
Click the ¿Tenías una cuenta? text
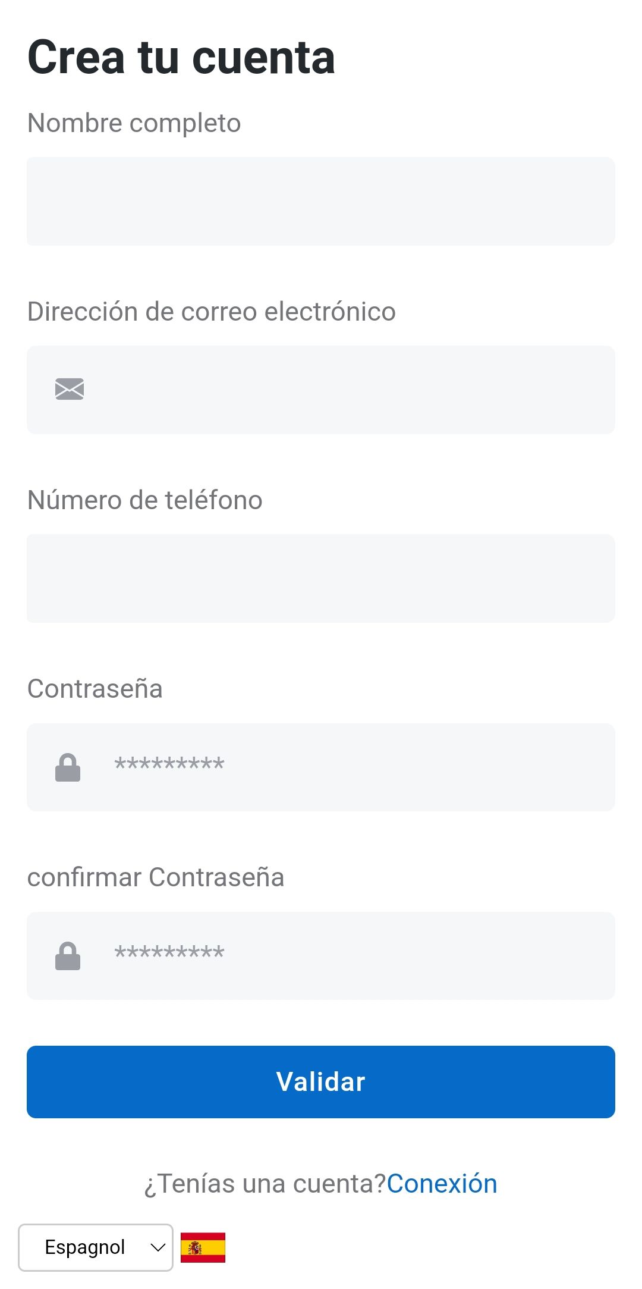point(265,1184)
